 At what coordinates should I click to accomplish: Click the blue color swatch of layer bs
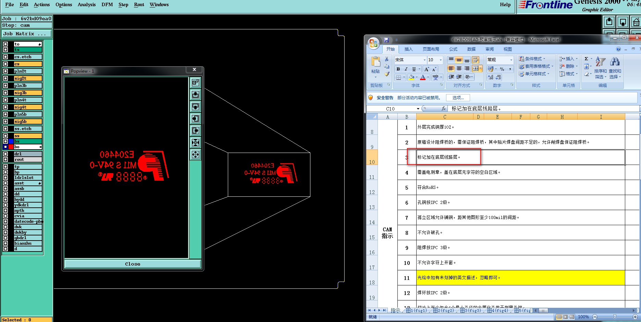click(11, 141)
